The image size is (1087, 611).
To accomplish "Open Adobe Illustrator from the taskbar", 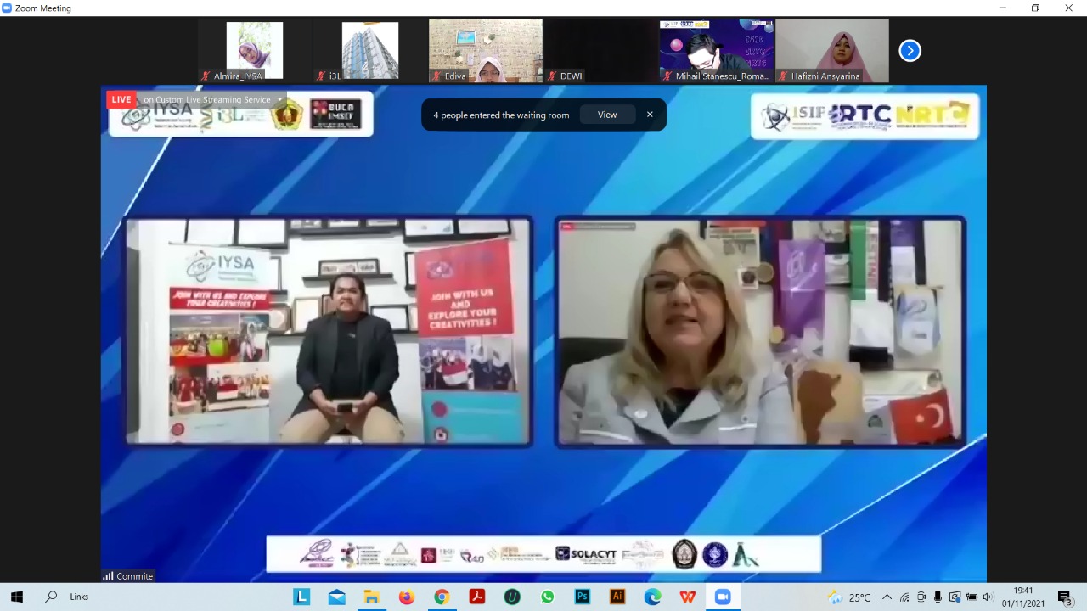I will pyautogui.click(x=617, y=597).
